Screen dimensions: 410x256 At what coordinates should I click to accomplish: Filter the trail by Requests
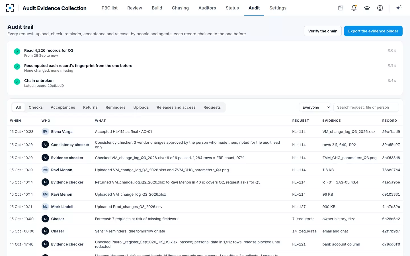point(212,107)
